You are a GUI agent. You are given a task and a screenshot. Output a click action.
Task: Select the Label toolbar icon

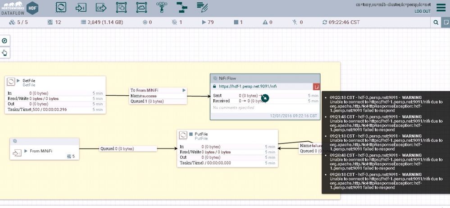[202, 8]
